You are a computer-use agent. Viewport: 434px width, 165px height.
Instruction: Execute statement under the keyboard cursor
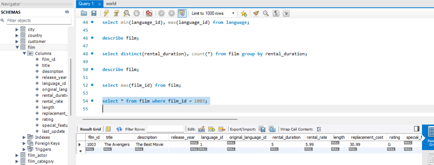pos(116,13)
